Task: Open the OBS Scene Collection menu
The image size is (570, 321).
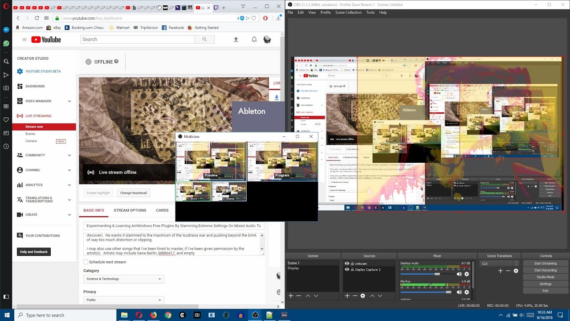Action: [x=348, y=12]
